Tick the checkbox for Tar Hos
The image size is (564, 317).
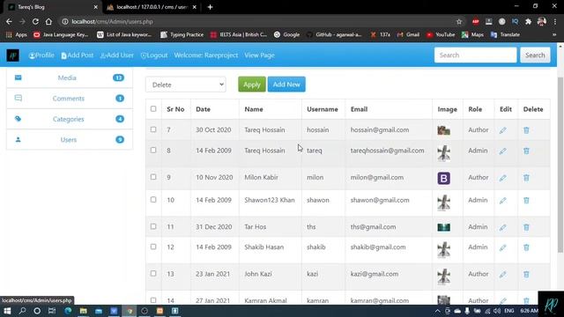153,226
